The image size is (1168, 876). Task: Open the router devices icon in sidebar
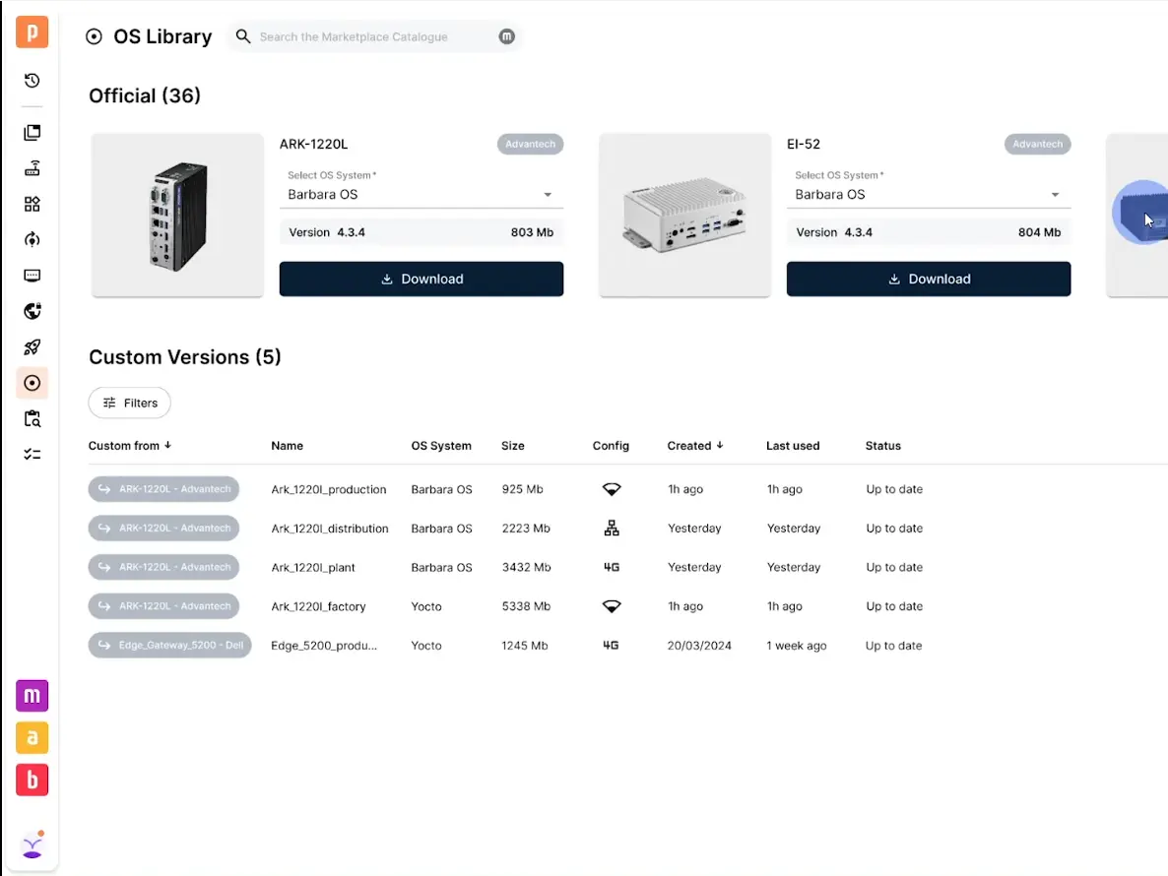(x=32, y=168)
